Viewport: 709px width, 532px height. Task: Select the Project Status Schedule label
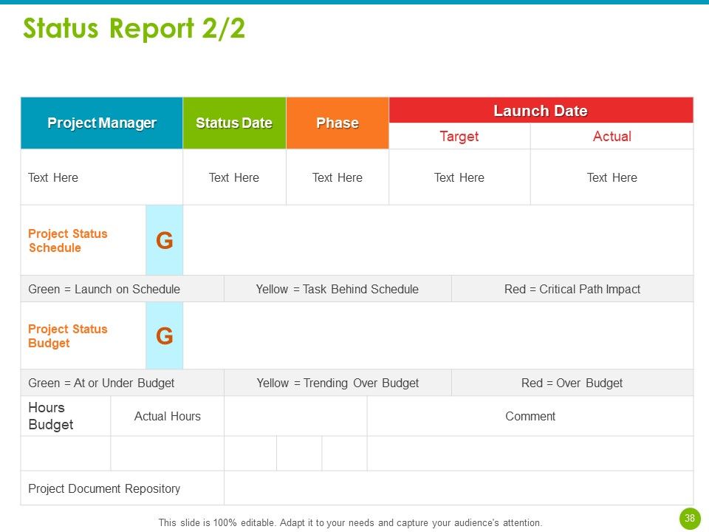(68, 241)
